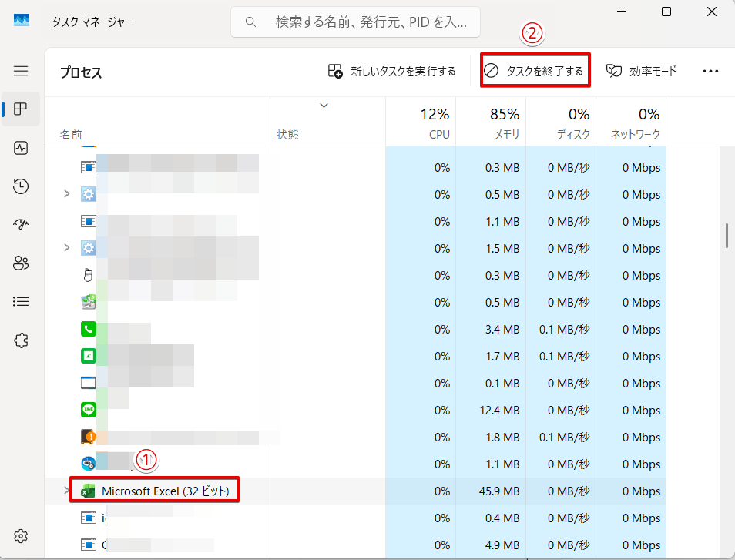Open the Users sidebar icon

point(21,263)
